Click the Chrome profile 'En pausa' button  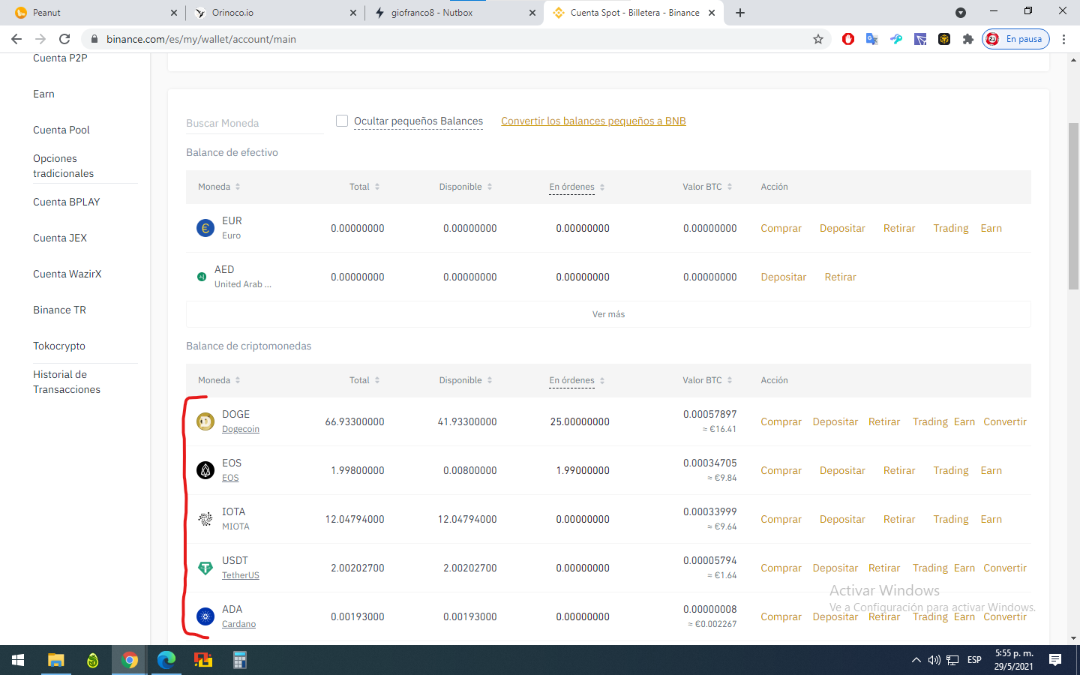click(x=1015, y=39)
